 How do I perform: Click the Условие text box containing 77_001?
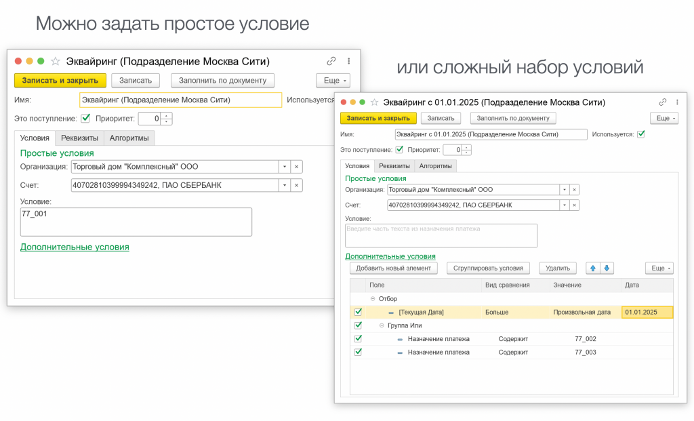pyautogui.click(x=136, y=222)
